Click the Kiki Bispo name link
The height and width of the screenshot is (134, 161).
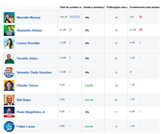(24, 100)
